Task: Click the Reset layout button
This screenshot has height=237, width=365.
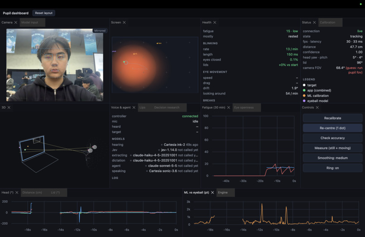Action: 44,13
